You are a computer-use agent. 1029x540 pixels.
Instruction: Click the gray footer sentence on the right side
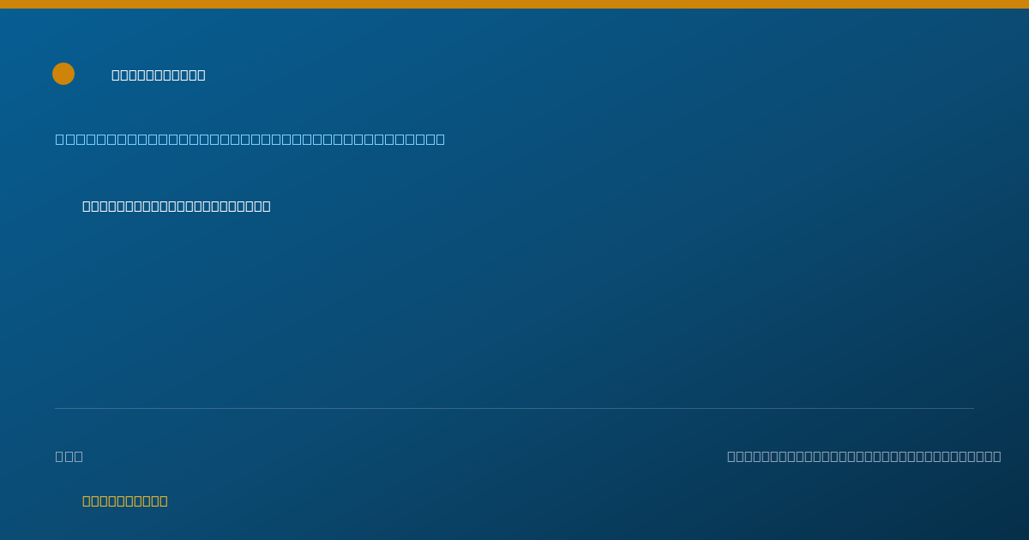(x=864, y=456)
